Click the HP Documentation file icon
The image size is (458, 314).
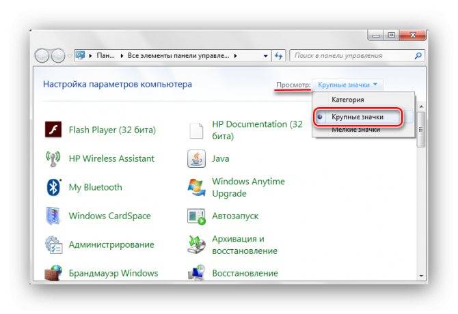click(196, 130)
